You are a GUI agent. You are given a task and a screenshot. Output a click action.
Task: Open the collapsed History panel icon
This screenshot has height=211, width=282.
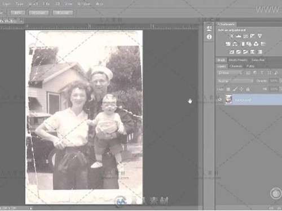click(209, 29)
